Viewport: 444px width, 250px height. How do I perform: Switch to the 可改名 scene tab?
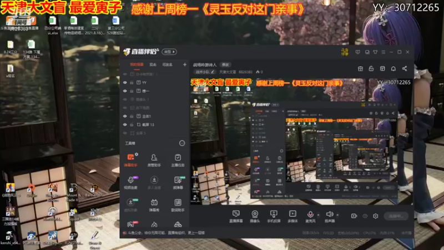pyautogui.click(x=168, y=64)
